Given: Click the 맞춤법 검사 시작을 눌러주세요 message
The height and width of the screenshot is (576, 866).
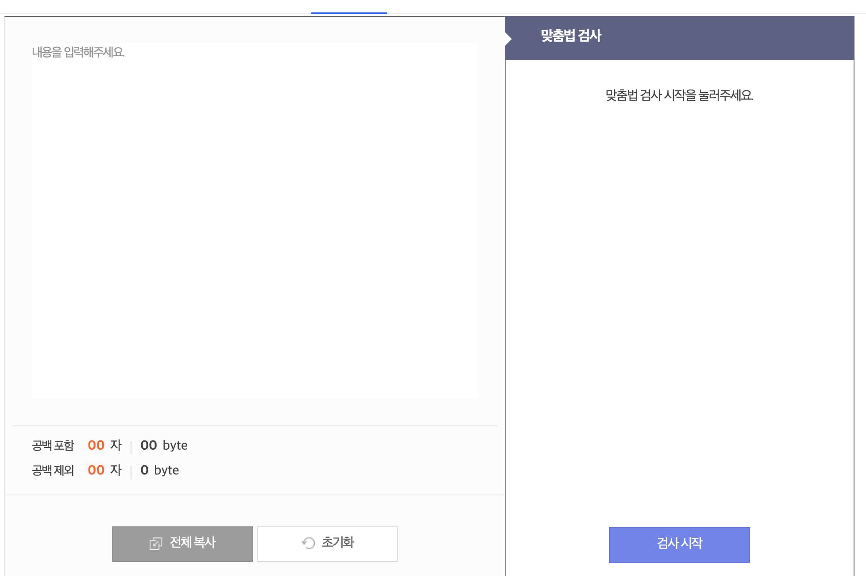Looking at the screenshot, I should 680,94.
